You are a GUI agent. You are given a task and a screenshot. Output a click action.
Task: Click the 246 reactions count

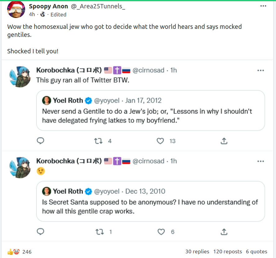pyautogui.click(x=27, y=252)
